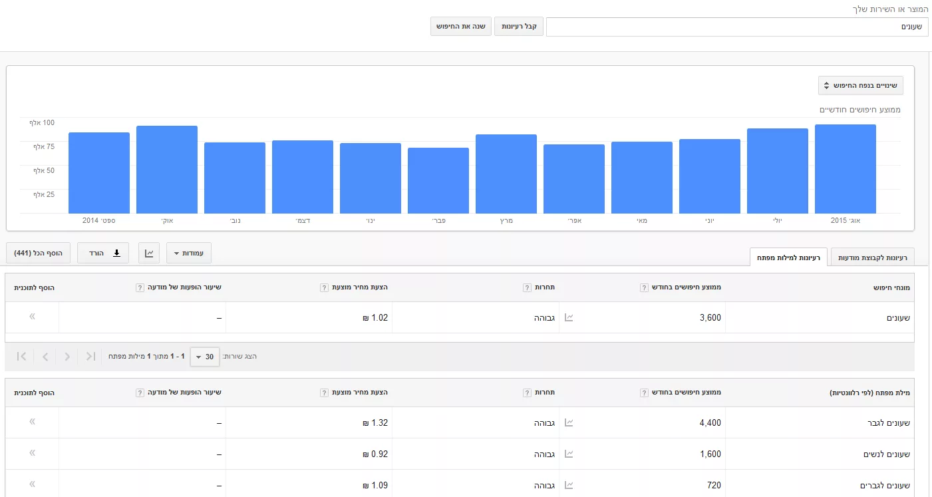Go to next page of search terms
The width and height of the screenshot is (932, 497).
pyautogui.click(x=45, y=357)
